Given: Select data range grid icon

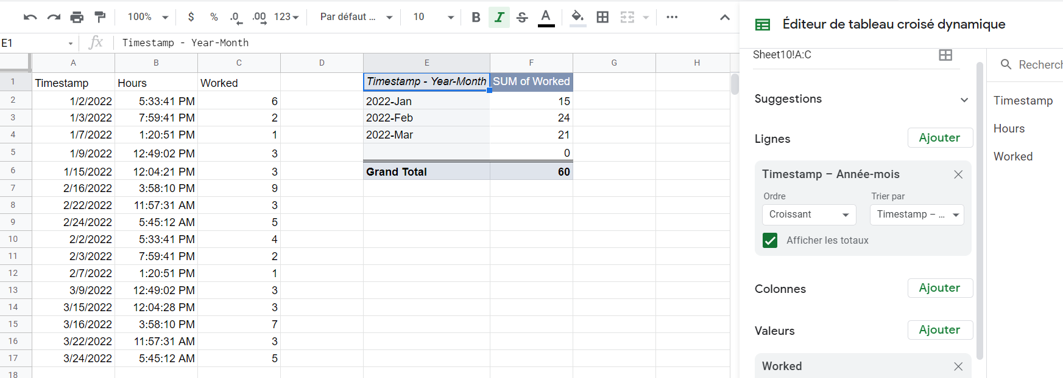Looking at the screenshot, I should pos(945,55).
